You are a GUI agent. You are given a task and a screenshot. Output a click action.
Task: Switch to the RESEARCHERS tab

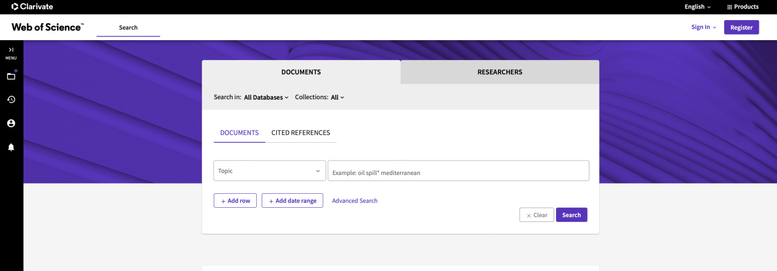[500, 72]
